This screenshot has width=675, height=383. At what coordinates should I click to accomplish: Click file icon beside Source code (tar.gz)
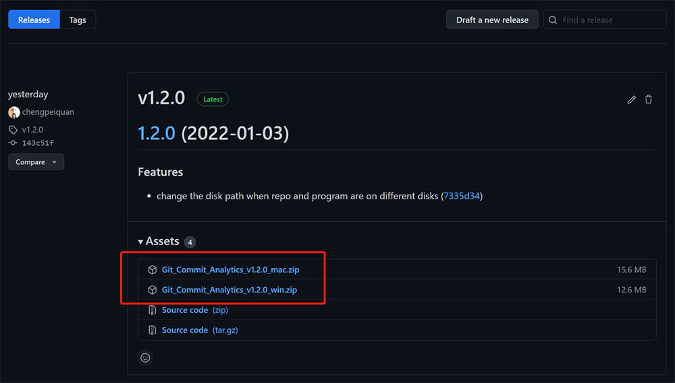click(x=153, y=330)
